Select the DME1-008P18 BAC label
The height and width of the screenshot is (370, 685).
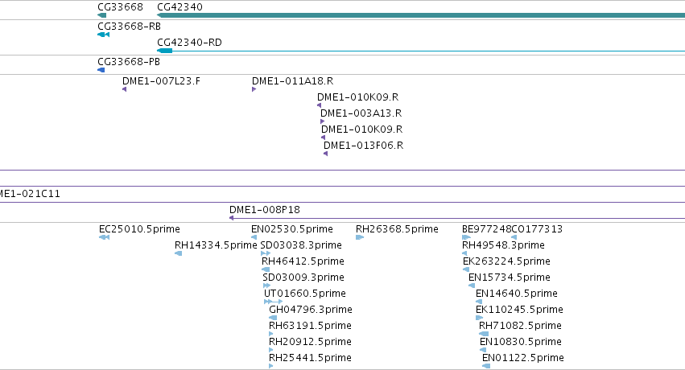(265, 210)
